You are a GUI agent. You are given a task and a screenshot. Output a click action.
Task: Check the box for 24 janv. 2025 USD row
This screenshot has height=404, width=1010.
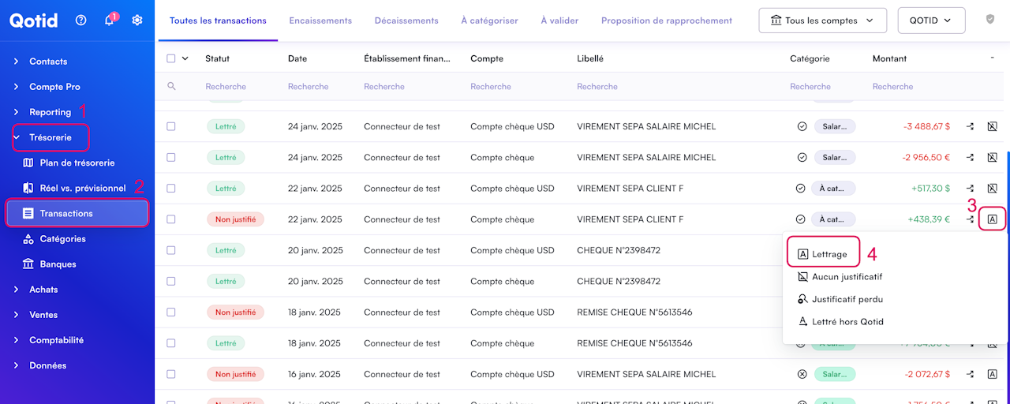171,126
